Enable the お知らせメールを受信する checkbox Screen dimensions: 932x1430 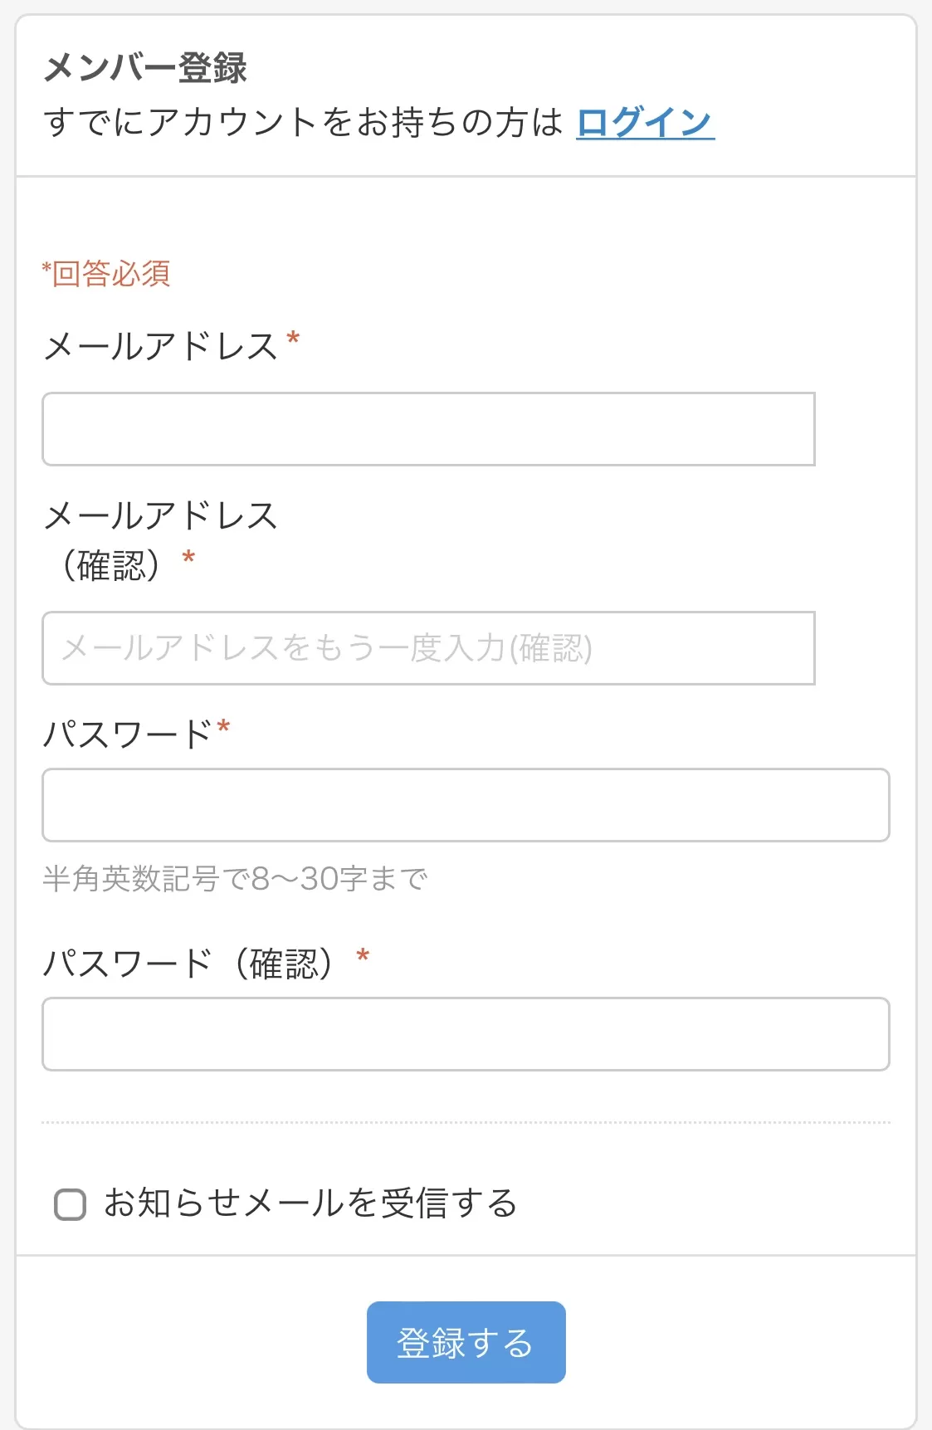tap(70, 1204)
